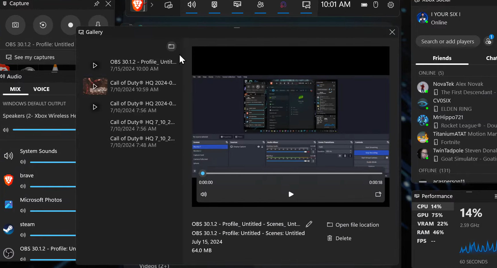Viewport: 497px width, 268px height.
Task: Click the video playback seek slider
Action: [292, 173]
